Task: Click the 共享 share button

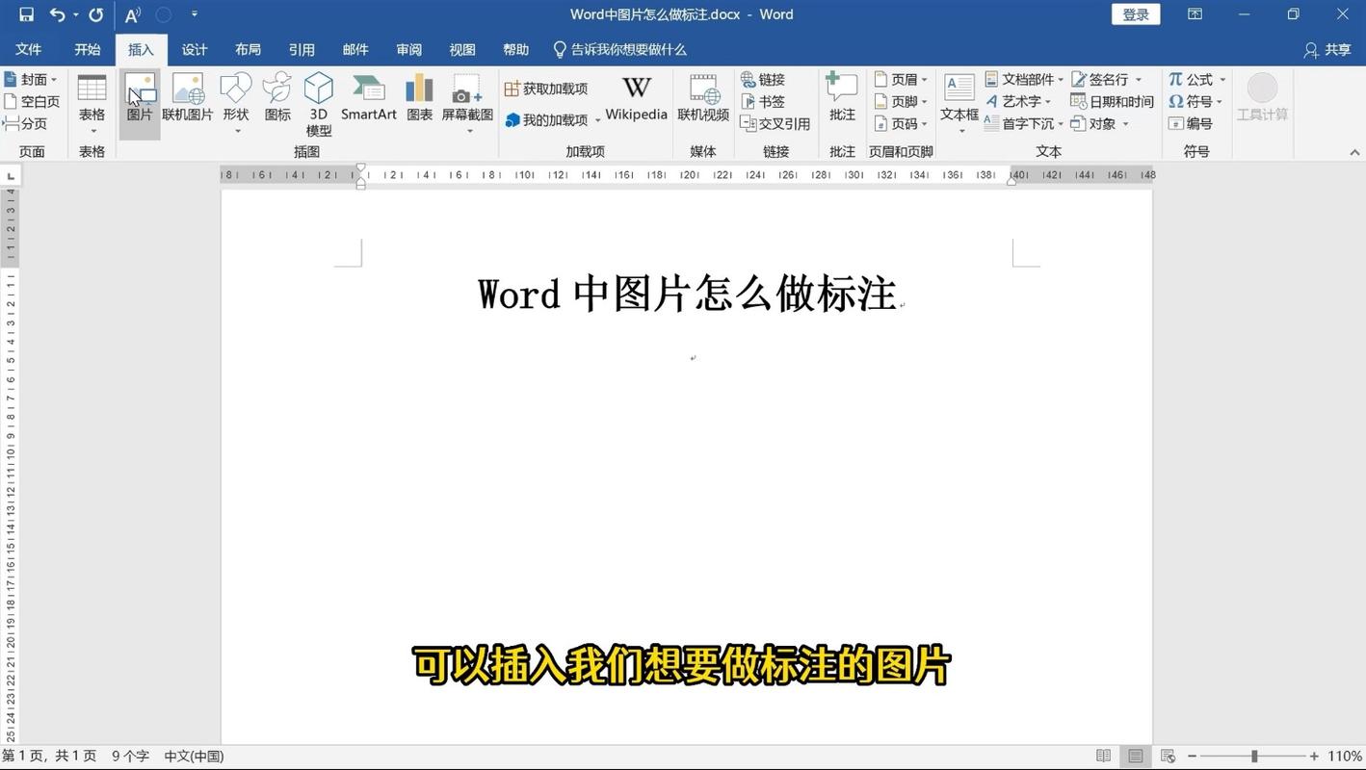Action: pyautogui.click(x=1327, y=49)
